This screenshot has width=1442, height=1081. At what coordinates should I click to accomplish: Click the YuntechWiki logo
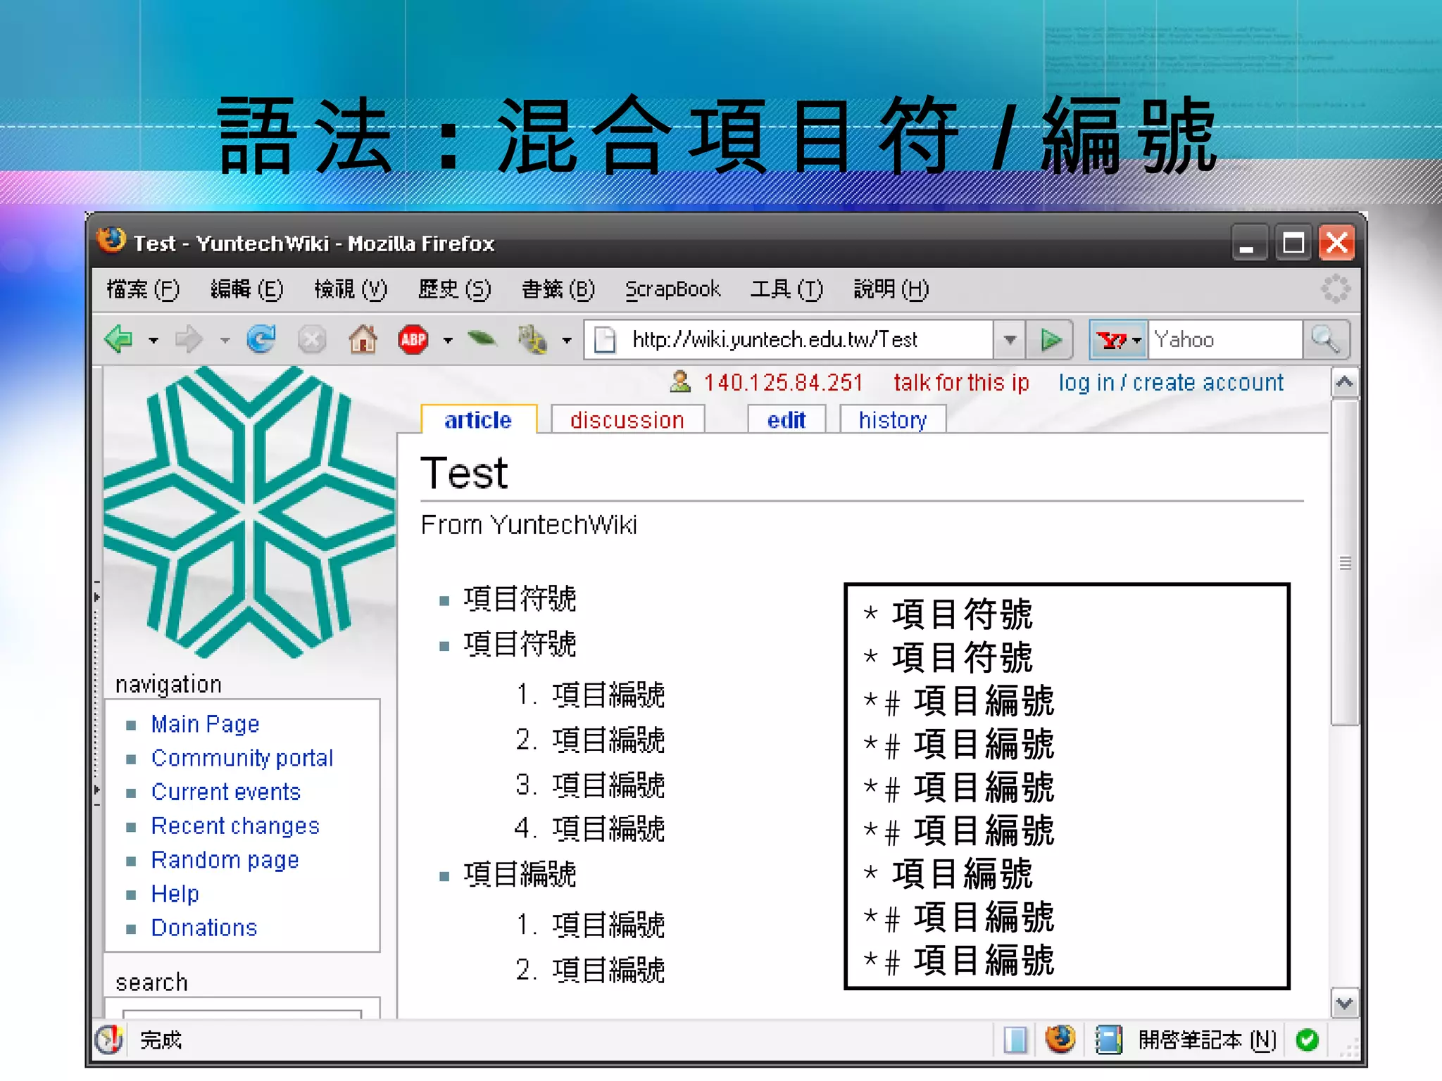pyautogui.click(x=249, y=512)
